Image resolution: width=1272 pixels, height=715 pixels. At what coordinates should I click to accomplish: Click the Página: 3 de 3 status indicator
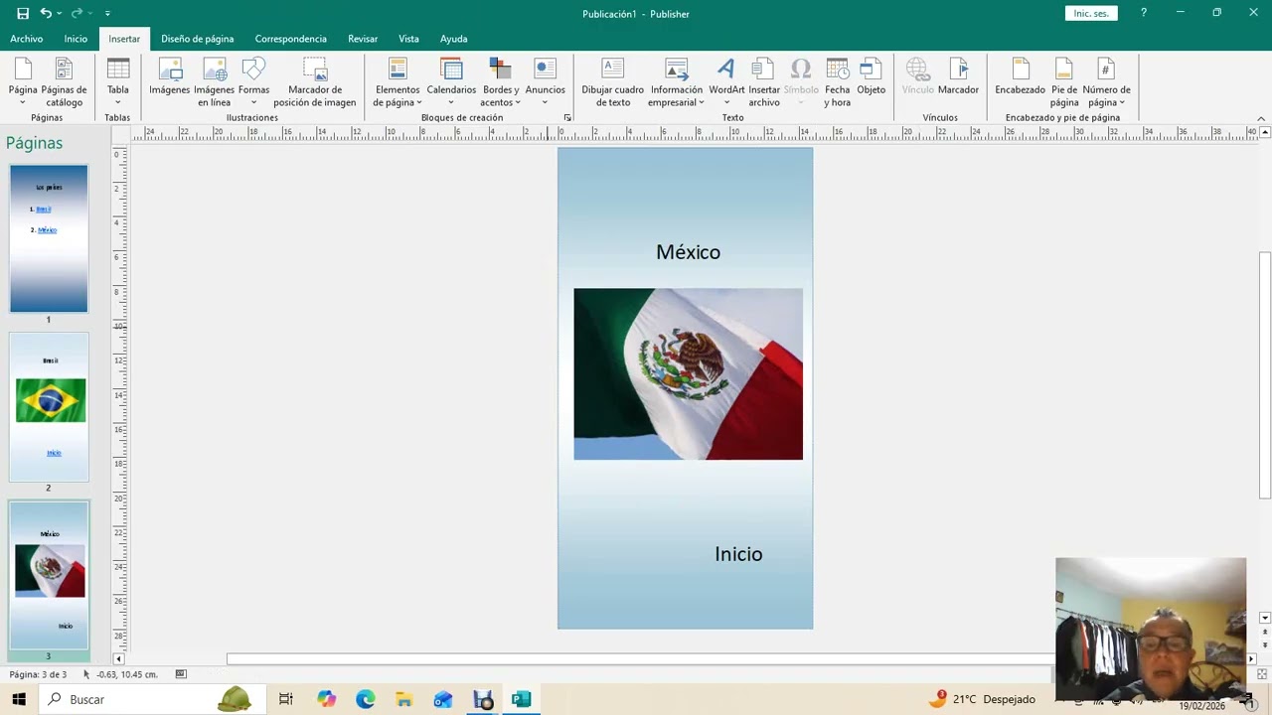38,674
